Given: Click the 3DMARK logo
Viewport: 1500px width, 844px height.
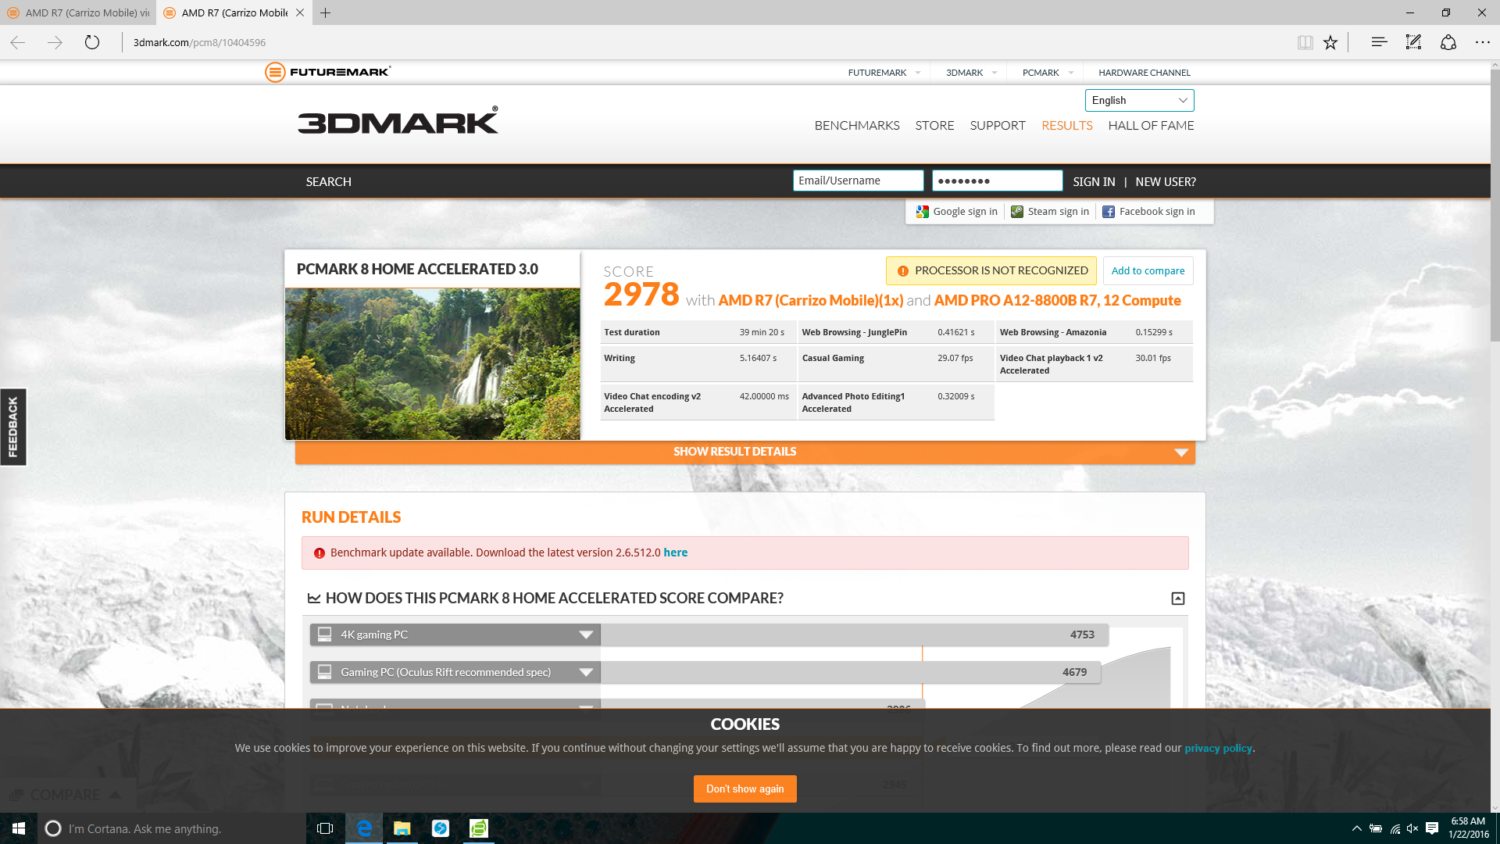Looking at the screenshot, I should click(x=398, y=121).
